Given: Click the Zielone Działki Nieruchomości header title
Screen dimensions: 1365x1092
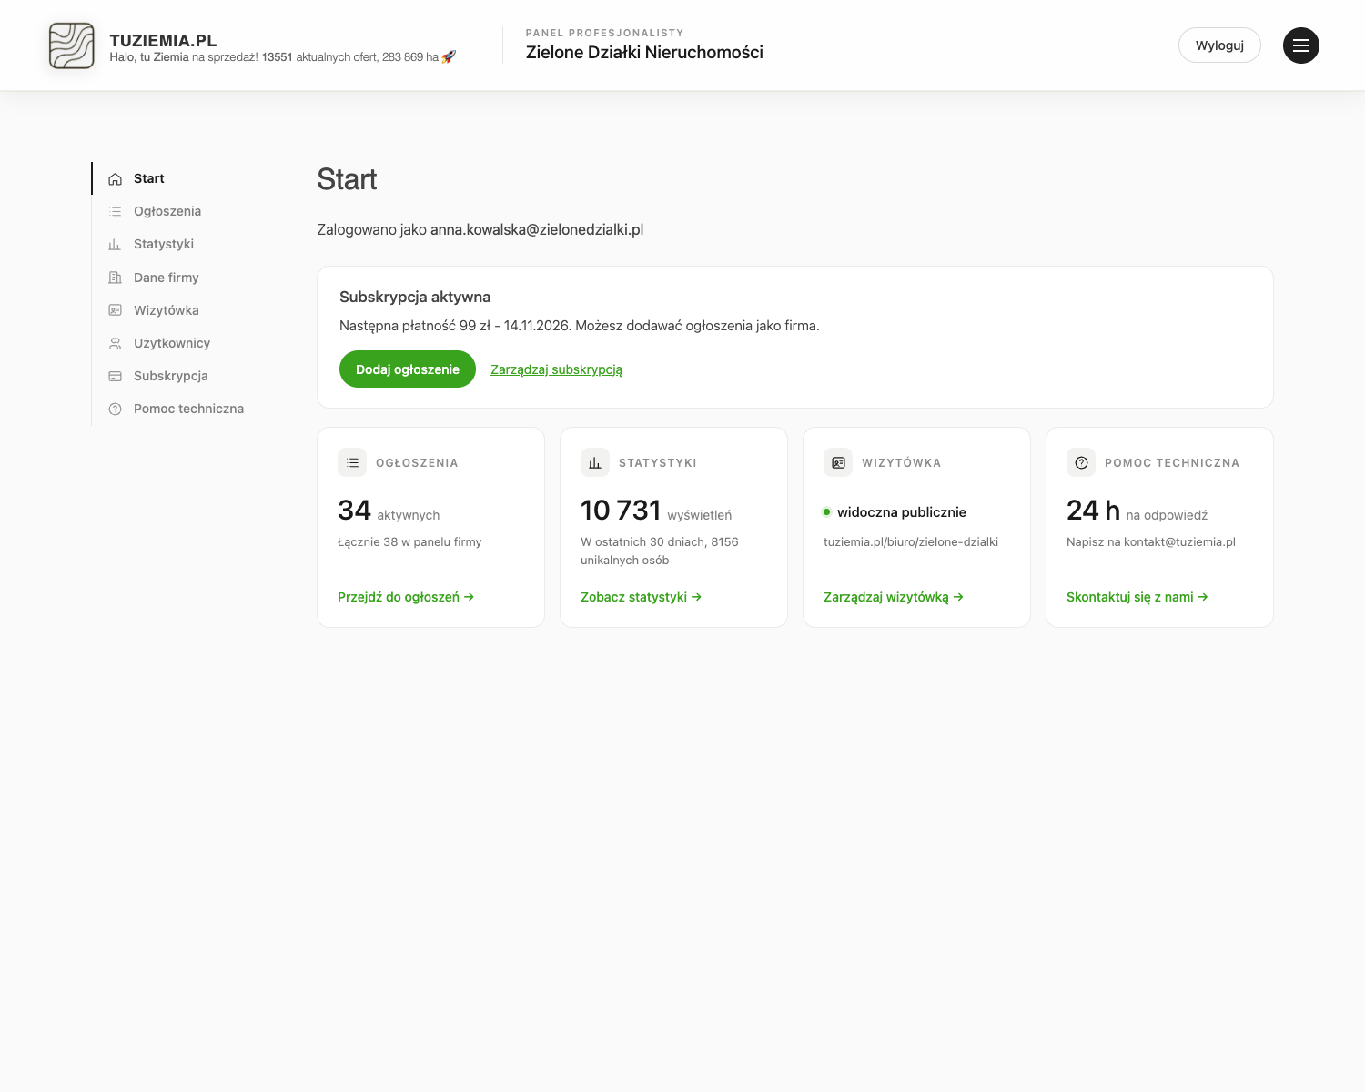Looking at the screenshot, I should [x=644, y=53].
